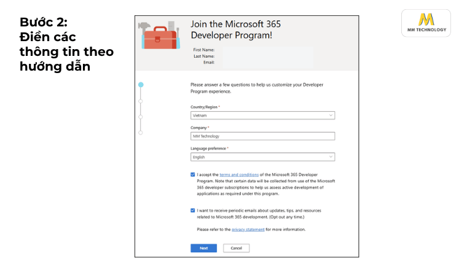Click the "Email:" label

point(209,62)
